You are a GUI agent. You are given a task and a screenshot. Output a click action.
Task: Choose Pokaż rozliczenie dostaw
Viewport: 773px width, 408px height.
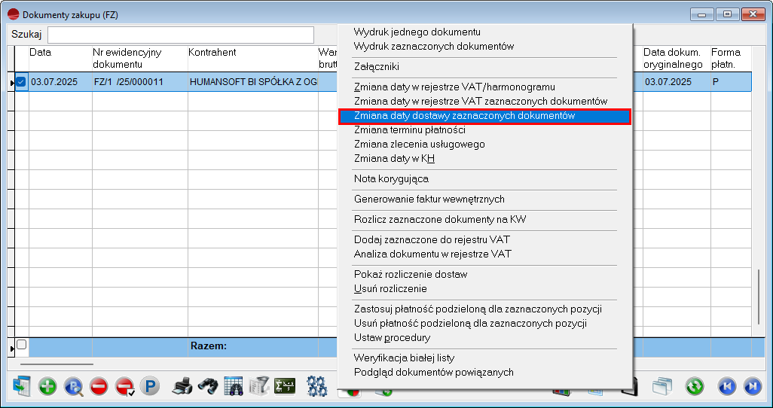click(411, 275)
